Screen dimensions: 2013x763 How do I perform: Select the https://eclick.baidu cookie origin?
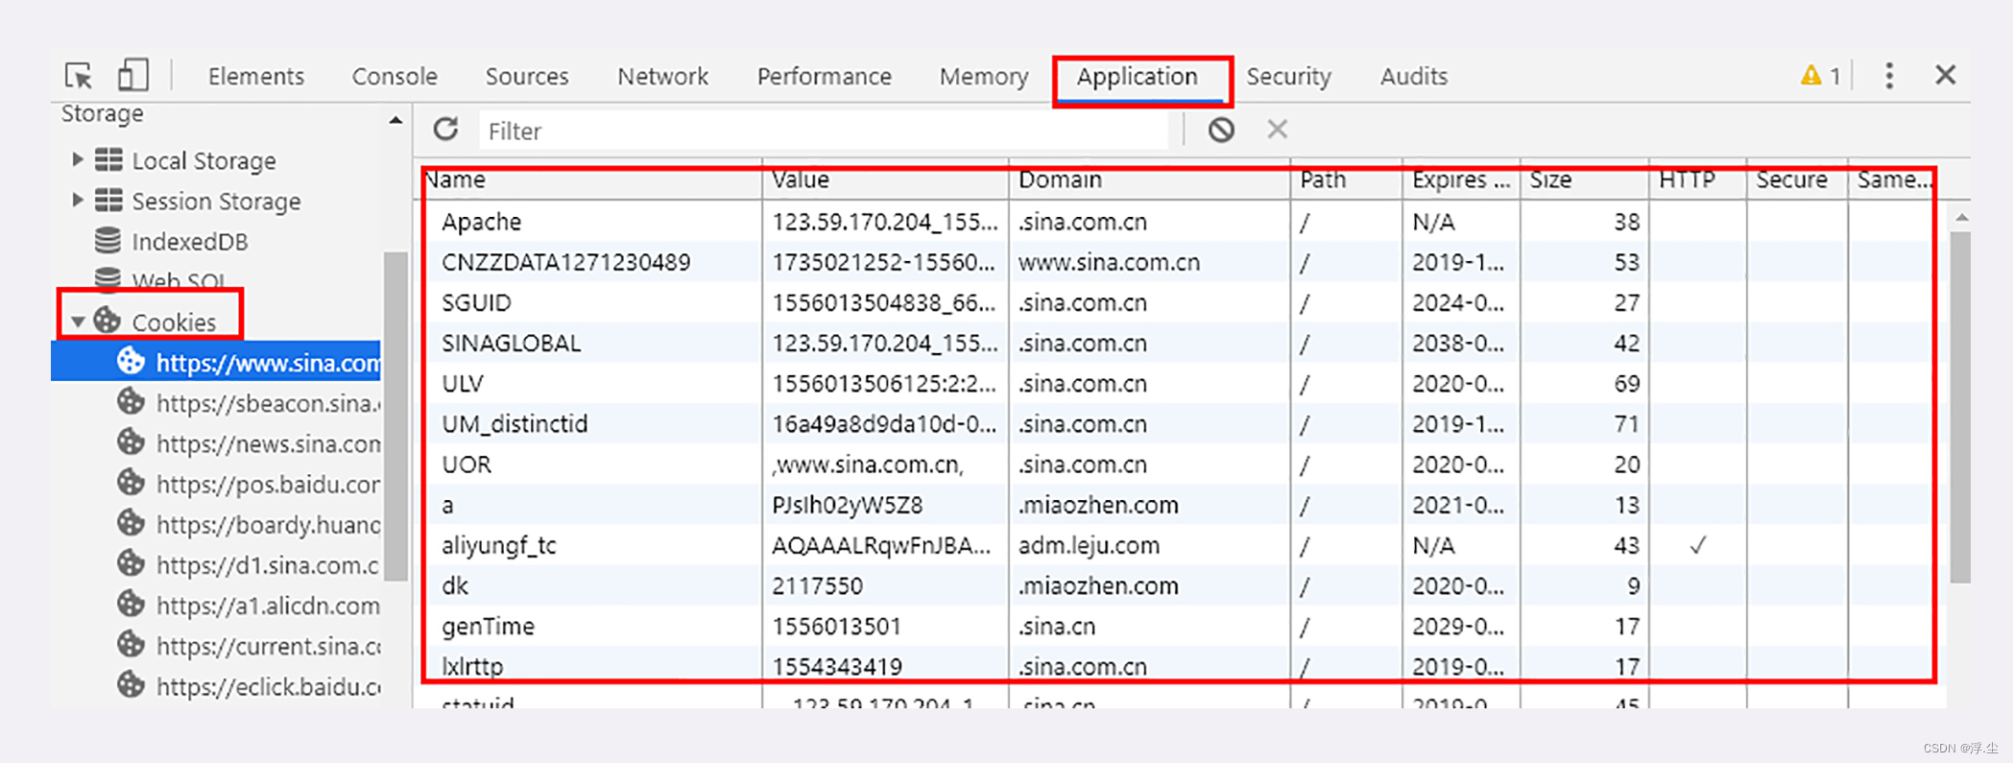pyautogui.click(x=268, y=686)
